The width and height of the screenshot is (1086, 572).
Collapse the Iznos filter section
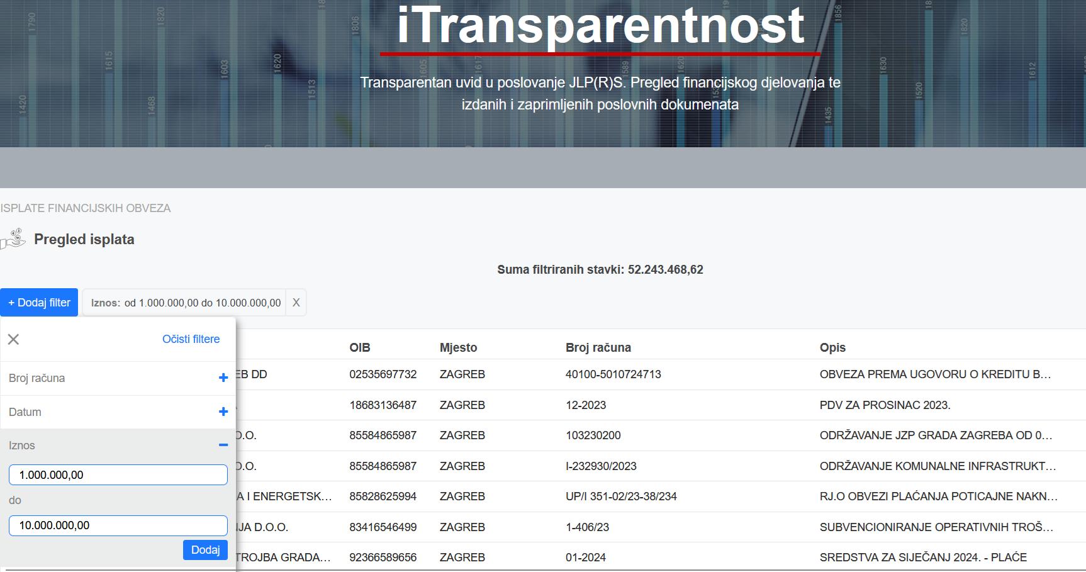(x=223, y=446)
